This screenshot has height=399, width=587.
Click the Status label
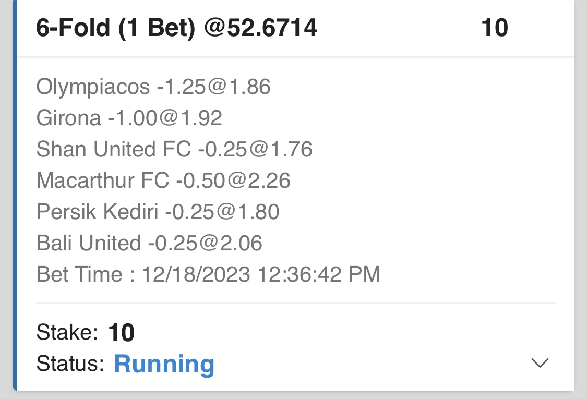click(x=70, y=364)
